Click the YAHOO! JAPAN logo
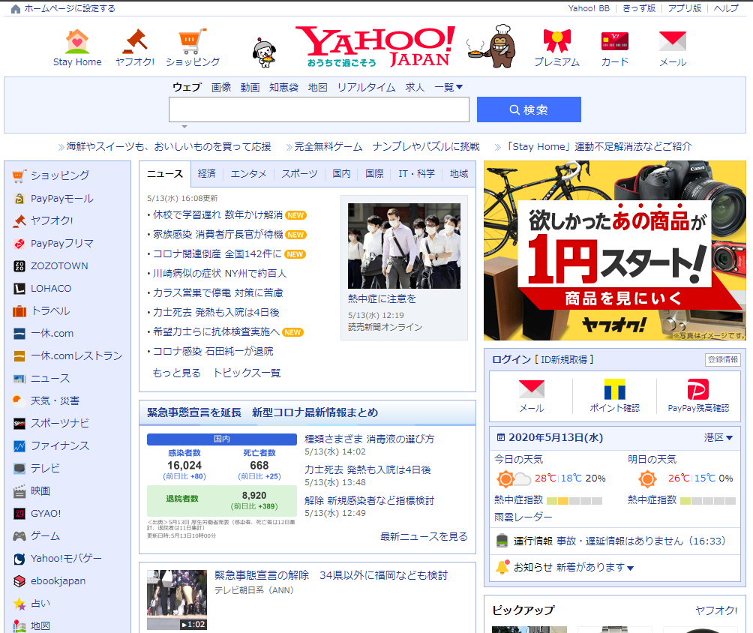This screenshot has height=633, width=753. pos(375,46)
